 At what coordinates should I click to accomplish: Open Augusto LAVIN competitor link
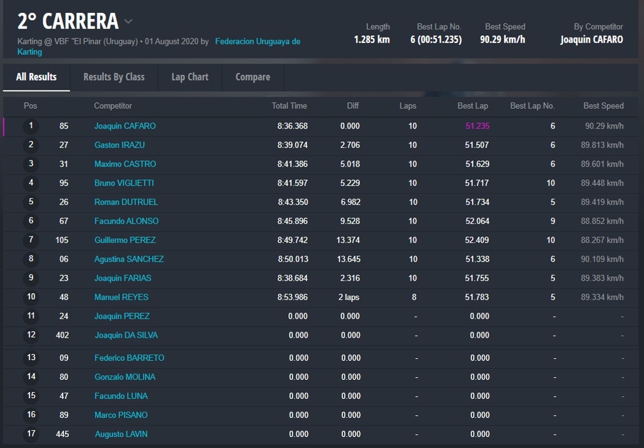click(121, 434)
